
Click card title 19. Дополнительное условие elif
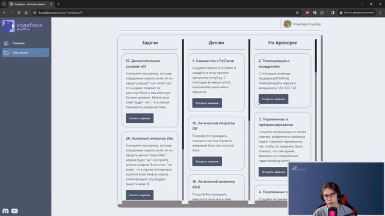coord(143,64)
